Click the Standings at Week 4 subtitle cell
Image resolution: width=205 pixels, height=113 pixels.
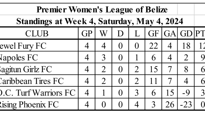100,21
